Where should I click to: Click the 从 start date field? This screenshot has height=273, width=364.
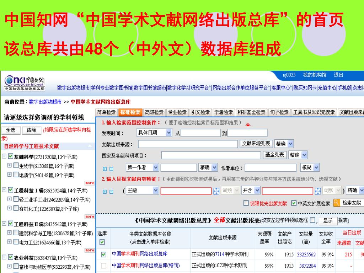click(x=200, y=133)
